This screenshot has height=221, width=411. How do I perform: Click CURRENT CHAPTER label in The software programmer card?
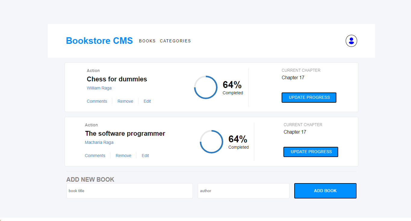[x=303, y=125]
